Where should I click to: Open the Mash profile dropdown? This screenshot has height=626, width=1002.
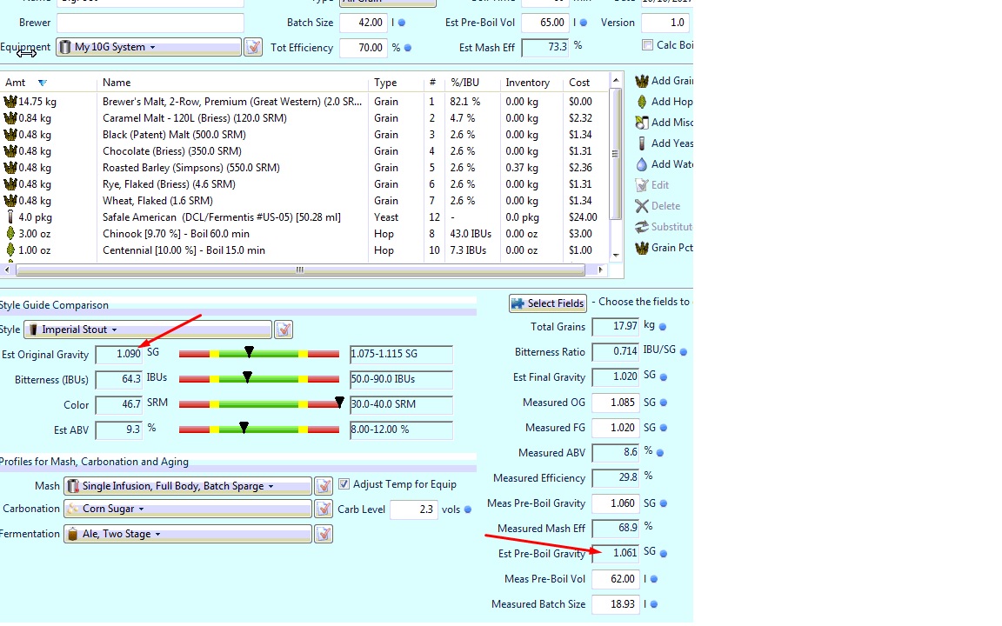tap(188, 486)
